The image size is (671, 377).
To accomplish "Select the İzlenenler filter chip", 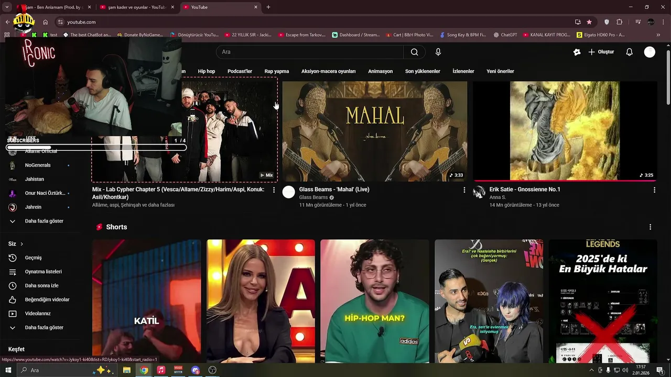I will pyautogui.click(x=463, y=71).
